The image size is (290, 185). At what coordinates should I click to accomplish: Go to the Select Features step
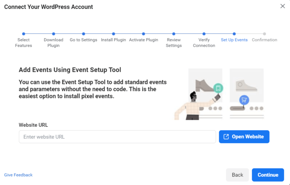[x=24, y=34]
